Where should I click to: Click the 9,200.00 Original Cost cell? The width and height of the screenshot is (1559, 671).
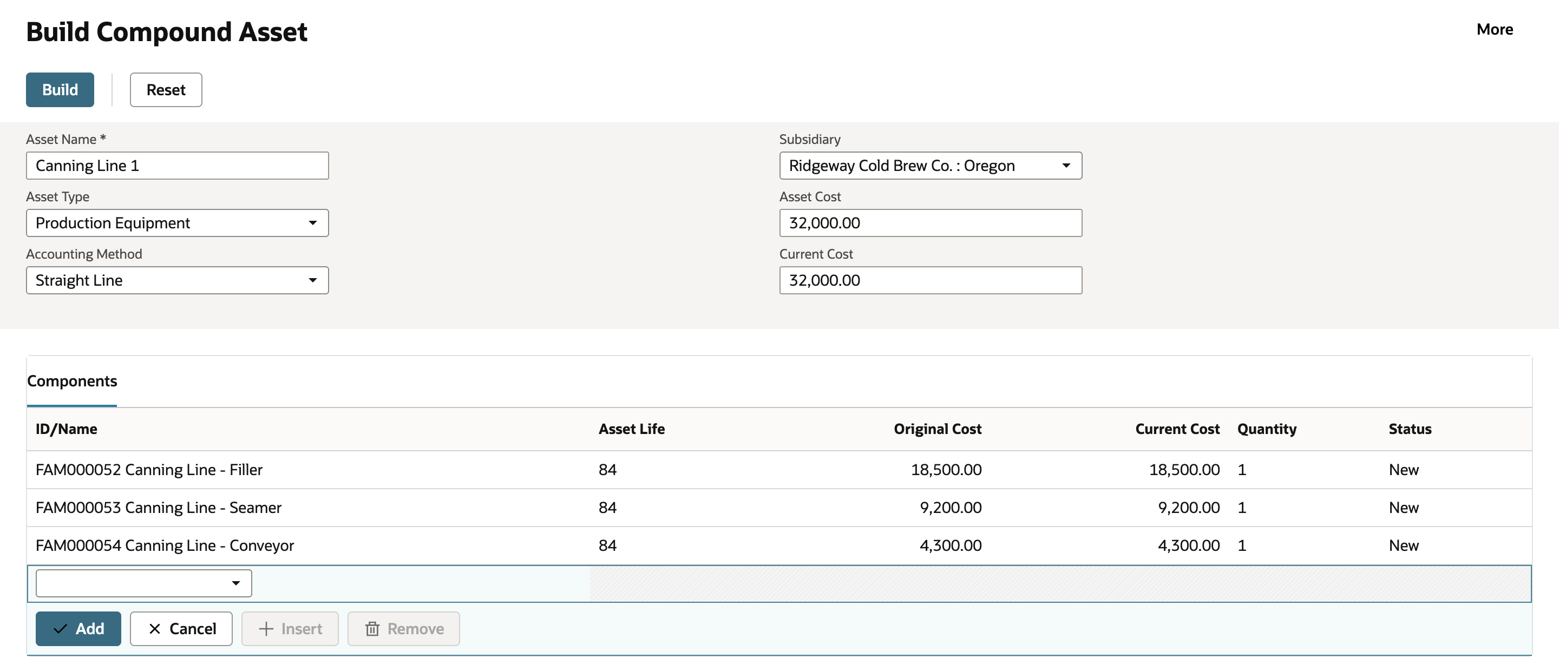tap(950, 507)
